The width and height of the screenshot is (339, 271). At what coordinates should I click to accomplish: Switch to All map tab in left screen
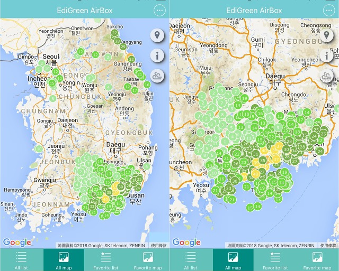pyautogui.click(x=64, y=260)
